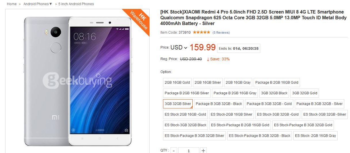
Task: Select the 2GB 16GB Gold option
Action: [x=177, y=83]
